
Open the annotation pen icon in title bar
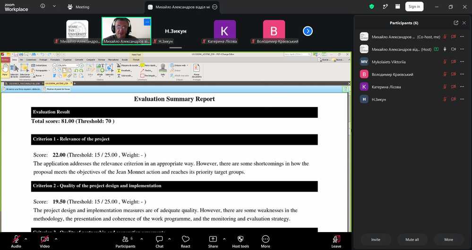[385, 6]
